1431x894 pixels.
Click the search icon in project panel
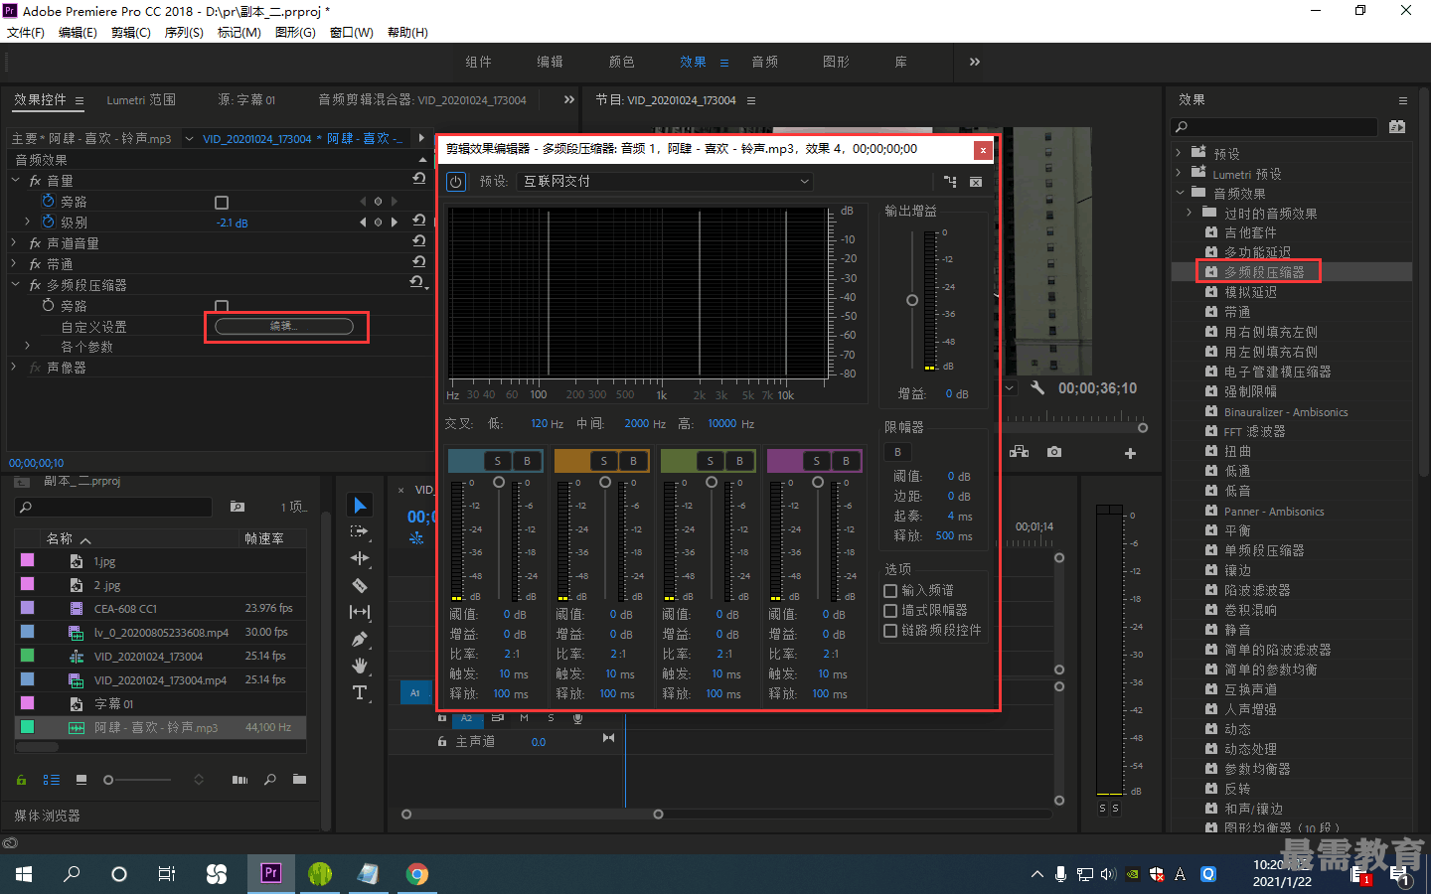26,507
